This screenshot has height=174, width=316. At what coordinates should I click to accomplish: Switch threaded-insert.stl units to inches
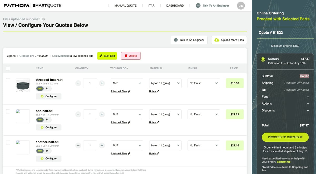click(x=47, y=89)
